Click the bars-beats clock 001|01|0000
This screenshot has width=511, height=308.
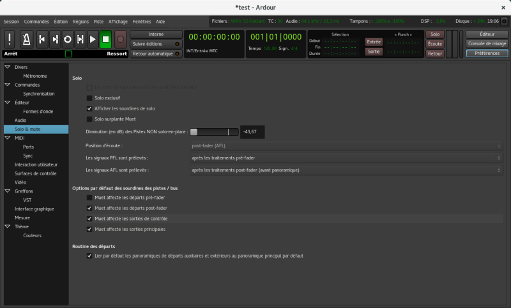pos(276,37)
